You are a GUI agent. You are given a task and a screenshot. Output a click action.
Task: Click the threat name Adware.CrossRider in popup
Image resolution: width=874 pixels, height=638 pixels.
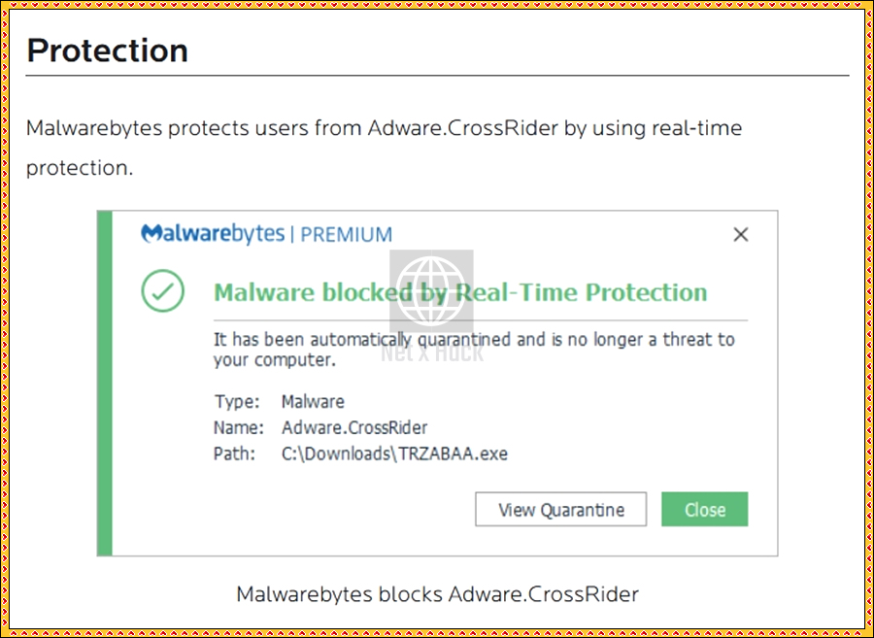354,427
